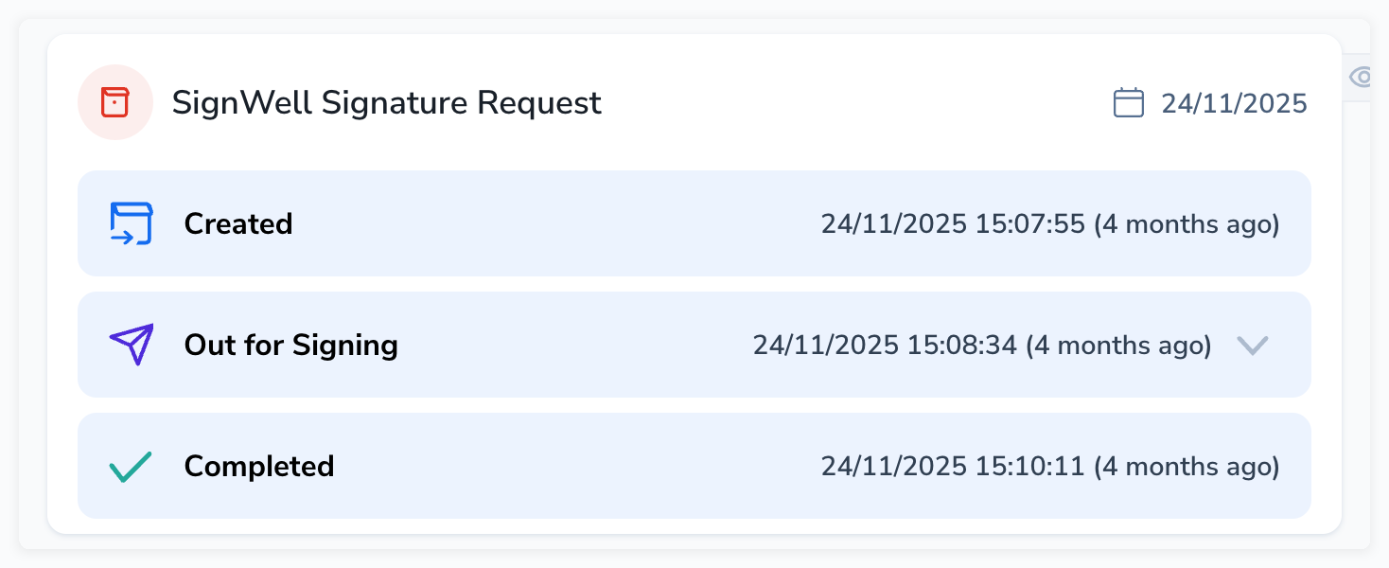Click the green Completed checkmark icon
The width and height of the screenshot is (1389, 568).
tap(131, 466)
